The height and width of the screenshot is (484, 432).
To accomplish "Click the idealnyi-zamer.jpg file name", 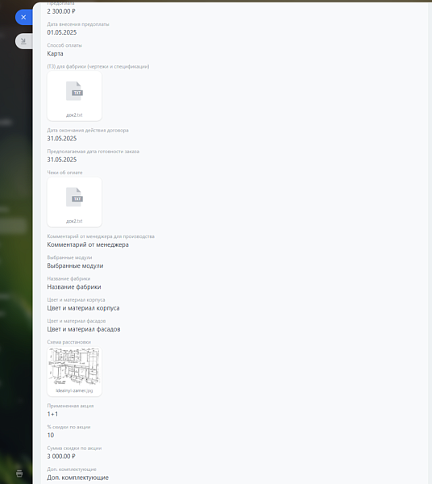I will click(74, 390).
